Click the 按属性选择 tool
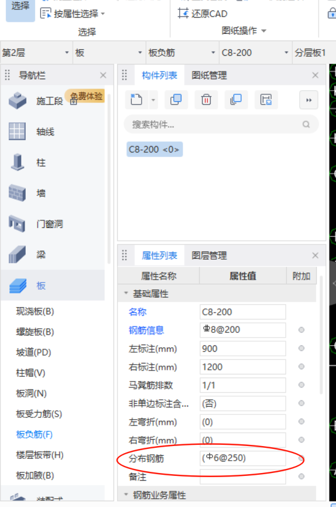 click(x=73, y=13)
